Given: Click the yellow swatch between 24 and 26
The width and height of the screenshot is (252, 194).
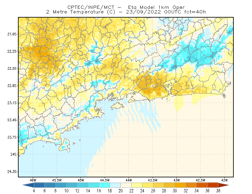Looking at the screenshot, I should [148, 185].
